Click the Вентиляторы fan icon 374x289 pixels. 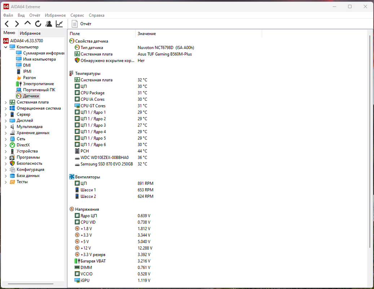coord(72,177)
